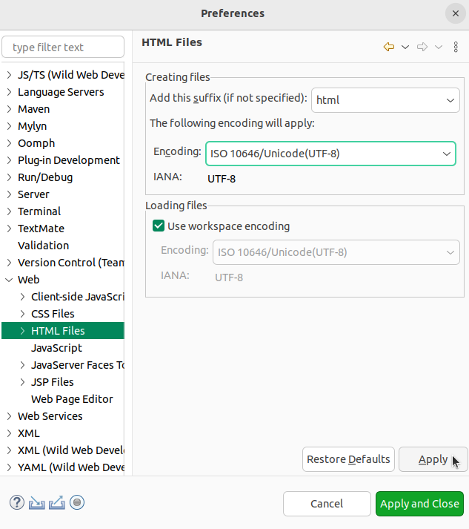Expand the Version Control (Team) node

(9, 263)
